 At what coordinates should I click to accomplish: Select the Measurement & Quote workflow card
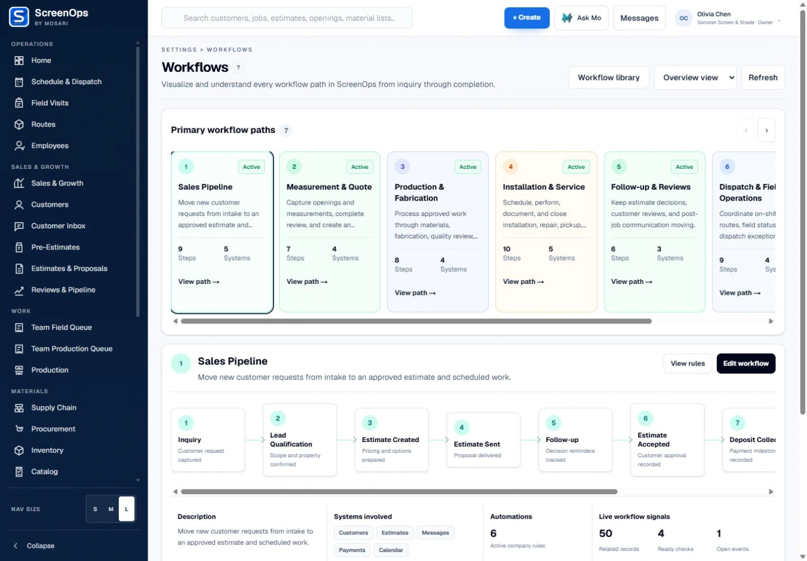point(330,232)
